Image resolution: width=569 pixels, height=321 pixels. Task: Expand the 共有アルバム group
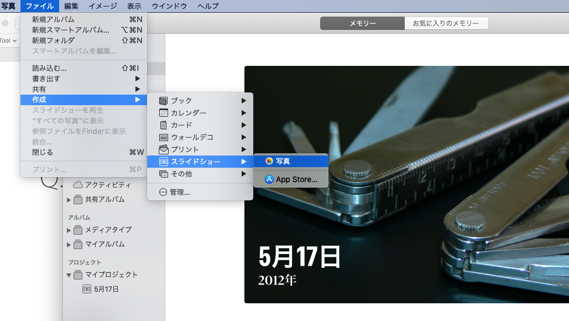click(x=69, y=200)
